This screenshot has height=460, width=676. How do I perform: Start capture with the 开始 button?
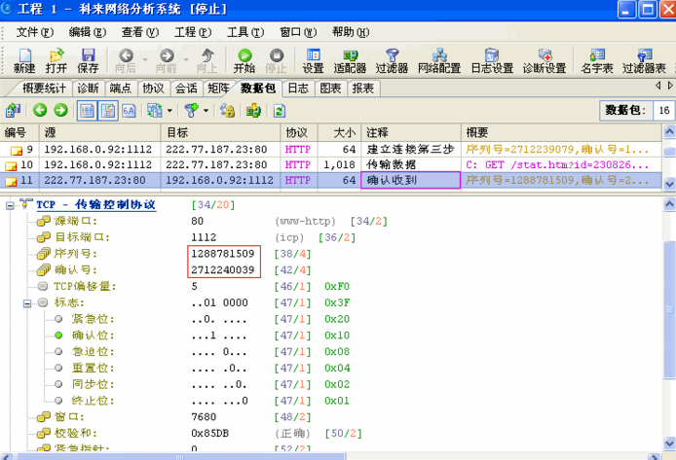244,60
